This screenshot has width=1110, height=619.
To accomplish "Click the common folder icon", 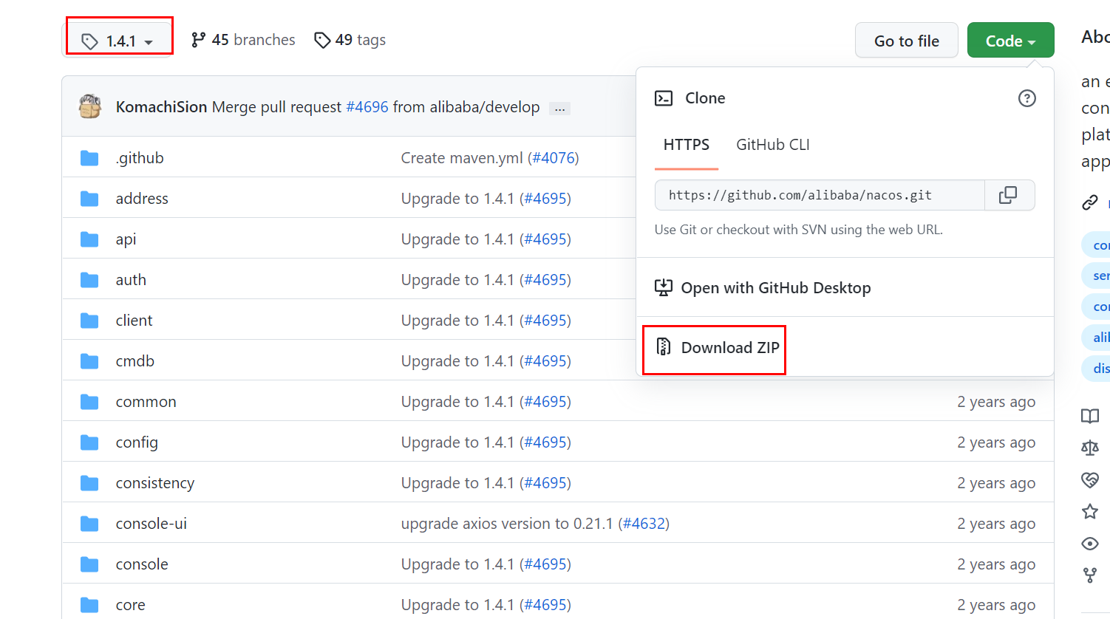I will [x=89, y=402].
